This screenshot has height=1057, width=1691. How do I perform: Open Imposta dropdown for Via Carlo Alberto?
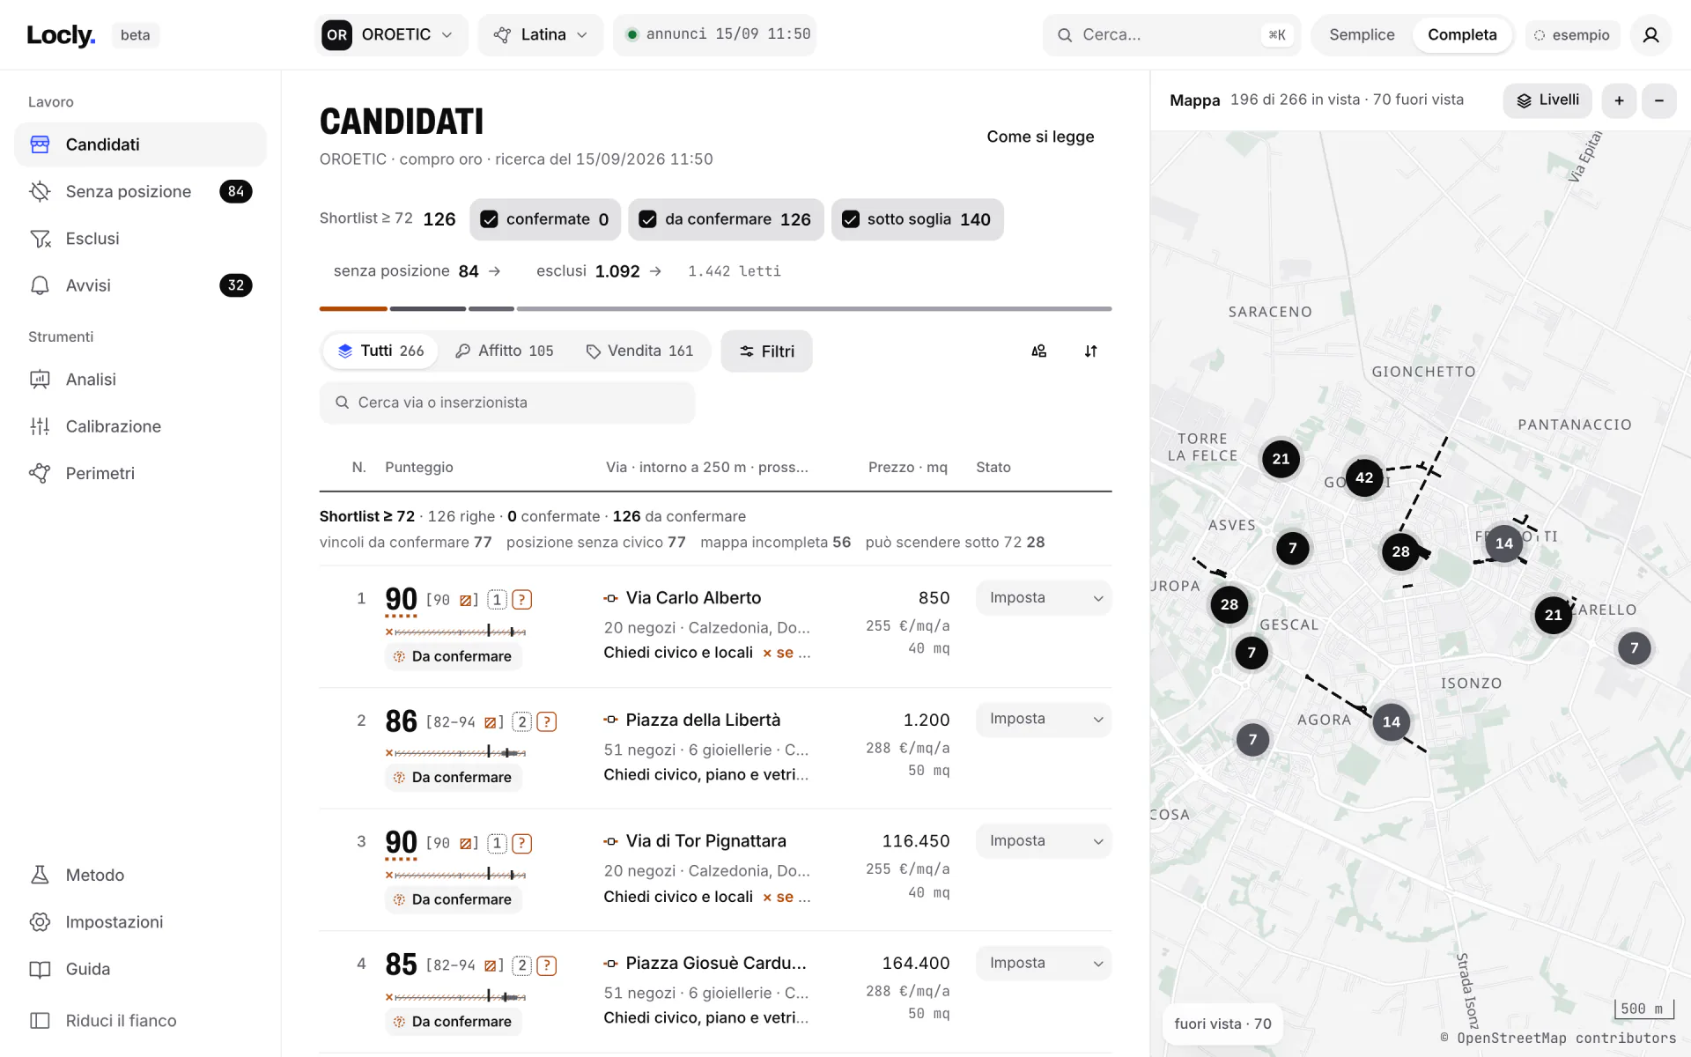click(1044, 598)
